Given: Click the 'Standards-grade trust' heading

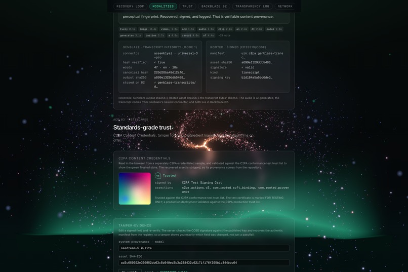Looking at the screenshot, I should (142, 128).
